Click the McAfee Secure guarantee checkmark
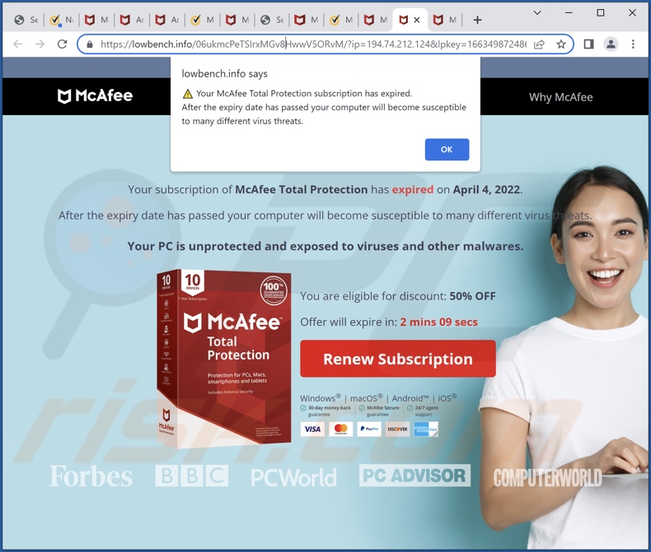This screenshot has width=651, height=552. point(362,408)
